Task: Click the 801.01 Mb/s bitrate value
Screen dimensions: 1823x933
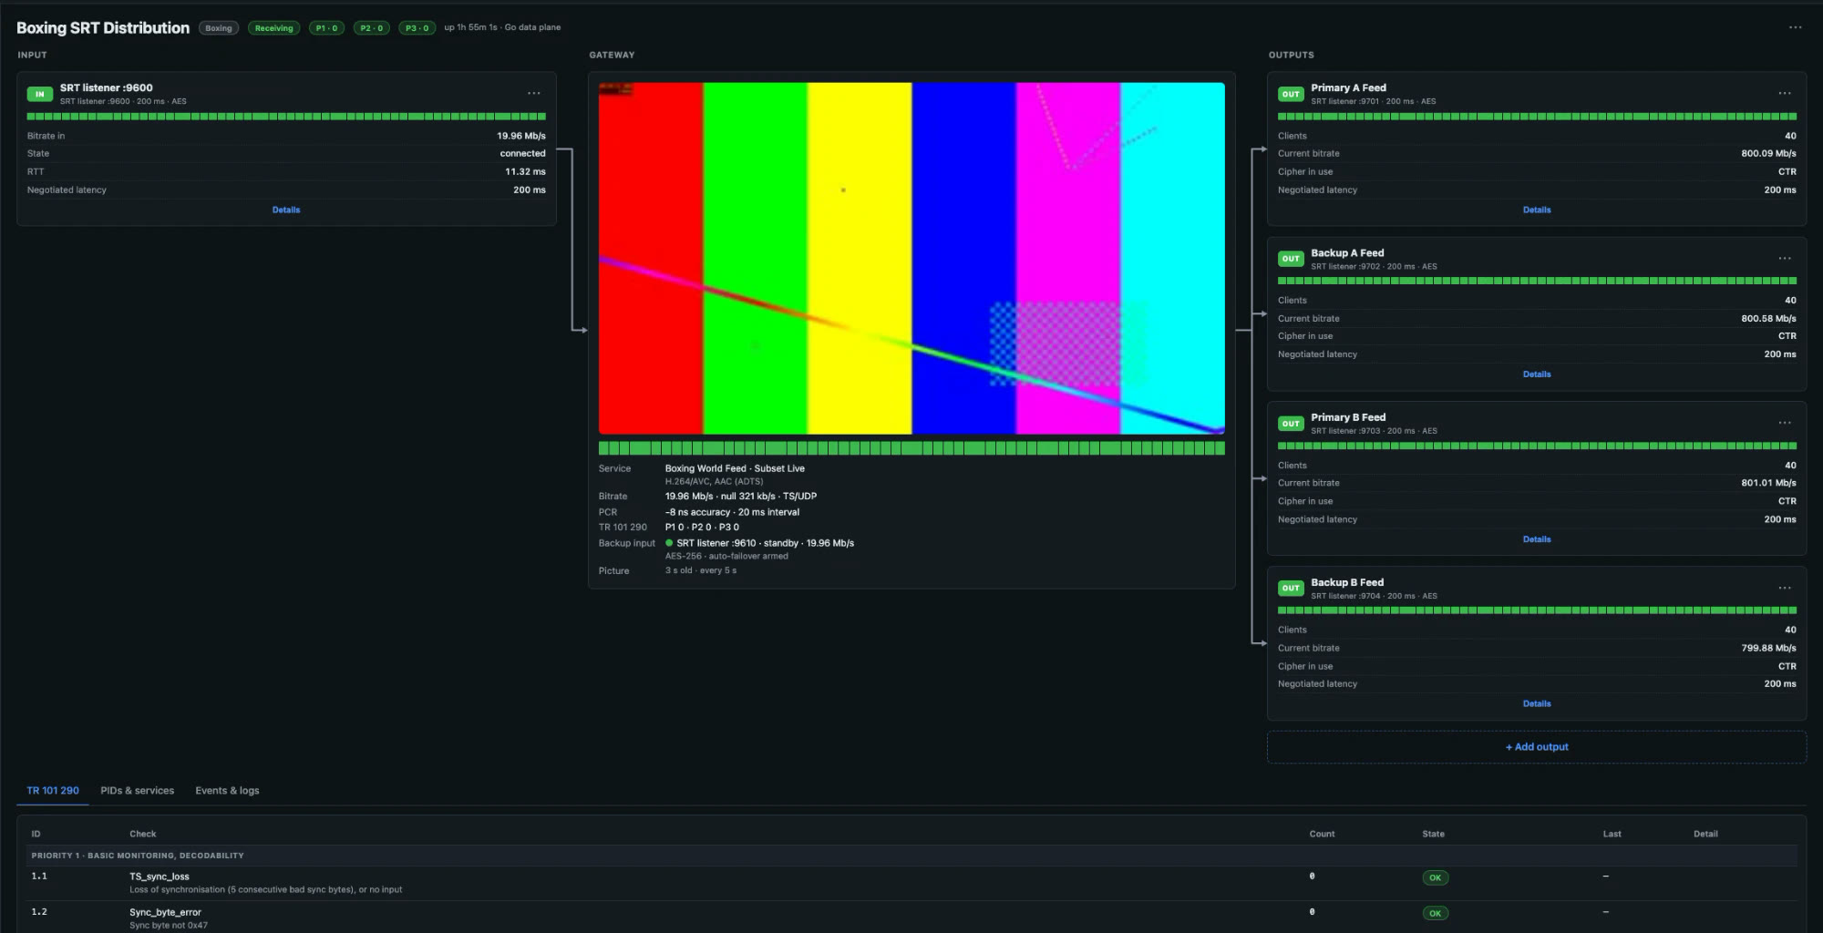Action: point(1768,484)
